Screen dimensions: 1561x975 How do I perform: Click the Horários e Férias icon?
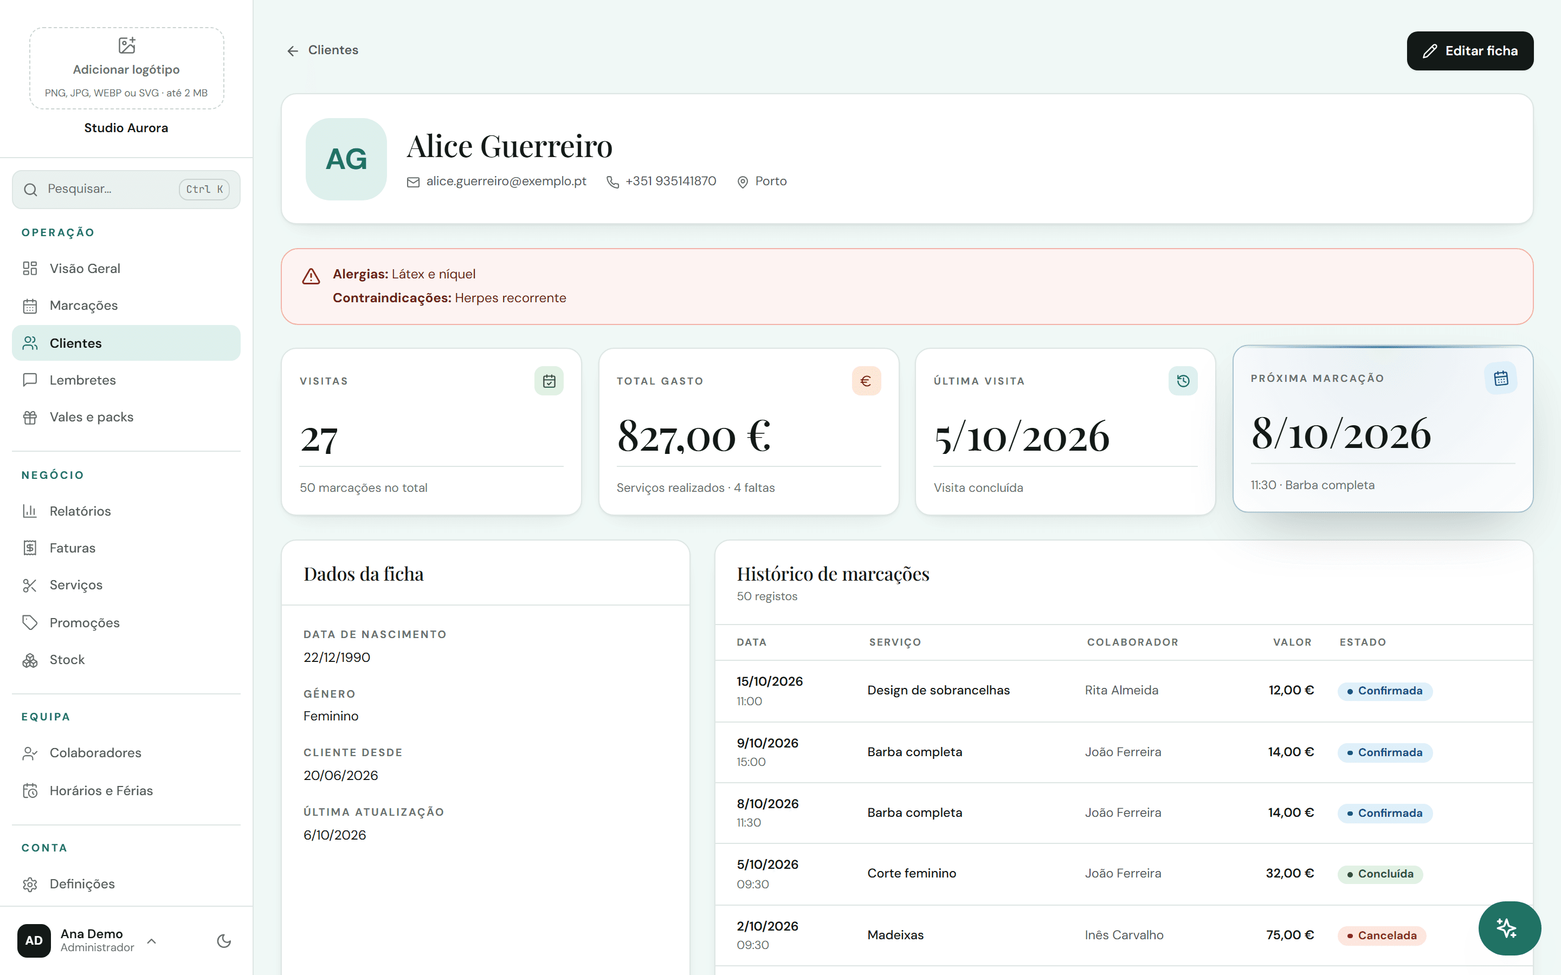click(30, 791)
